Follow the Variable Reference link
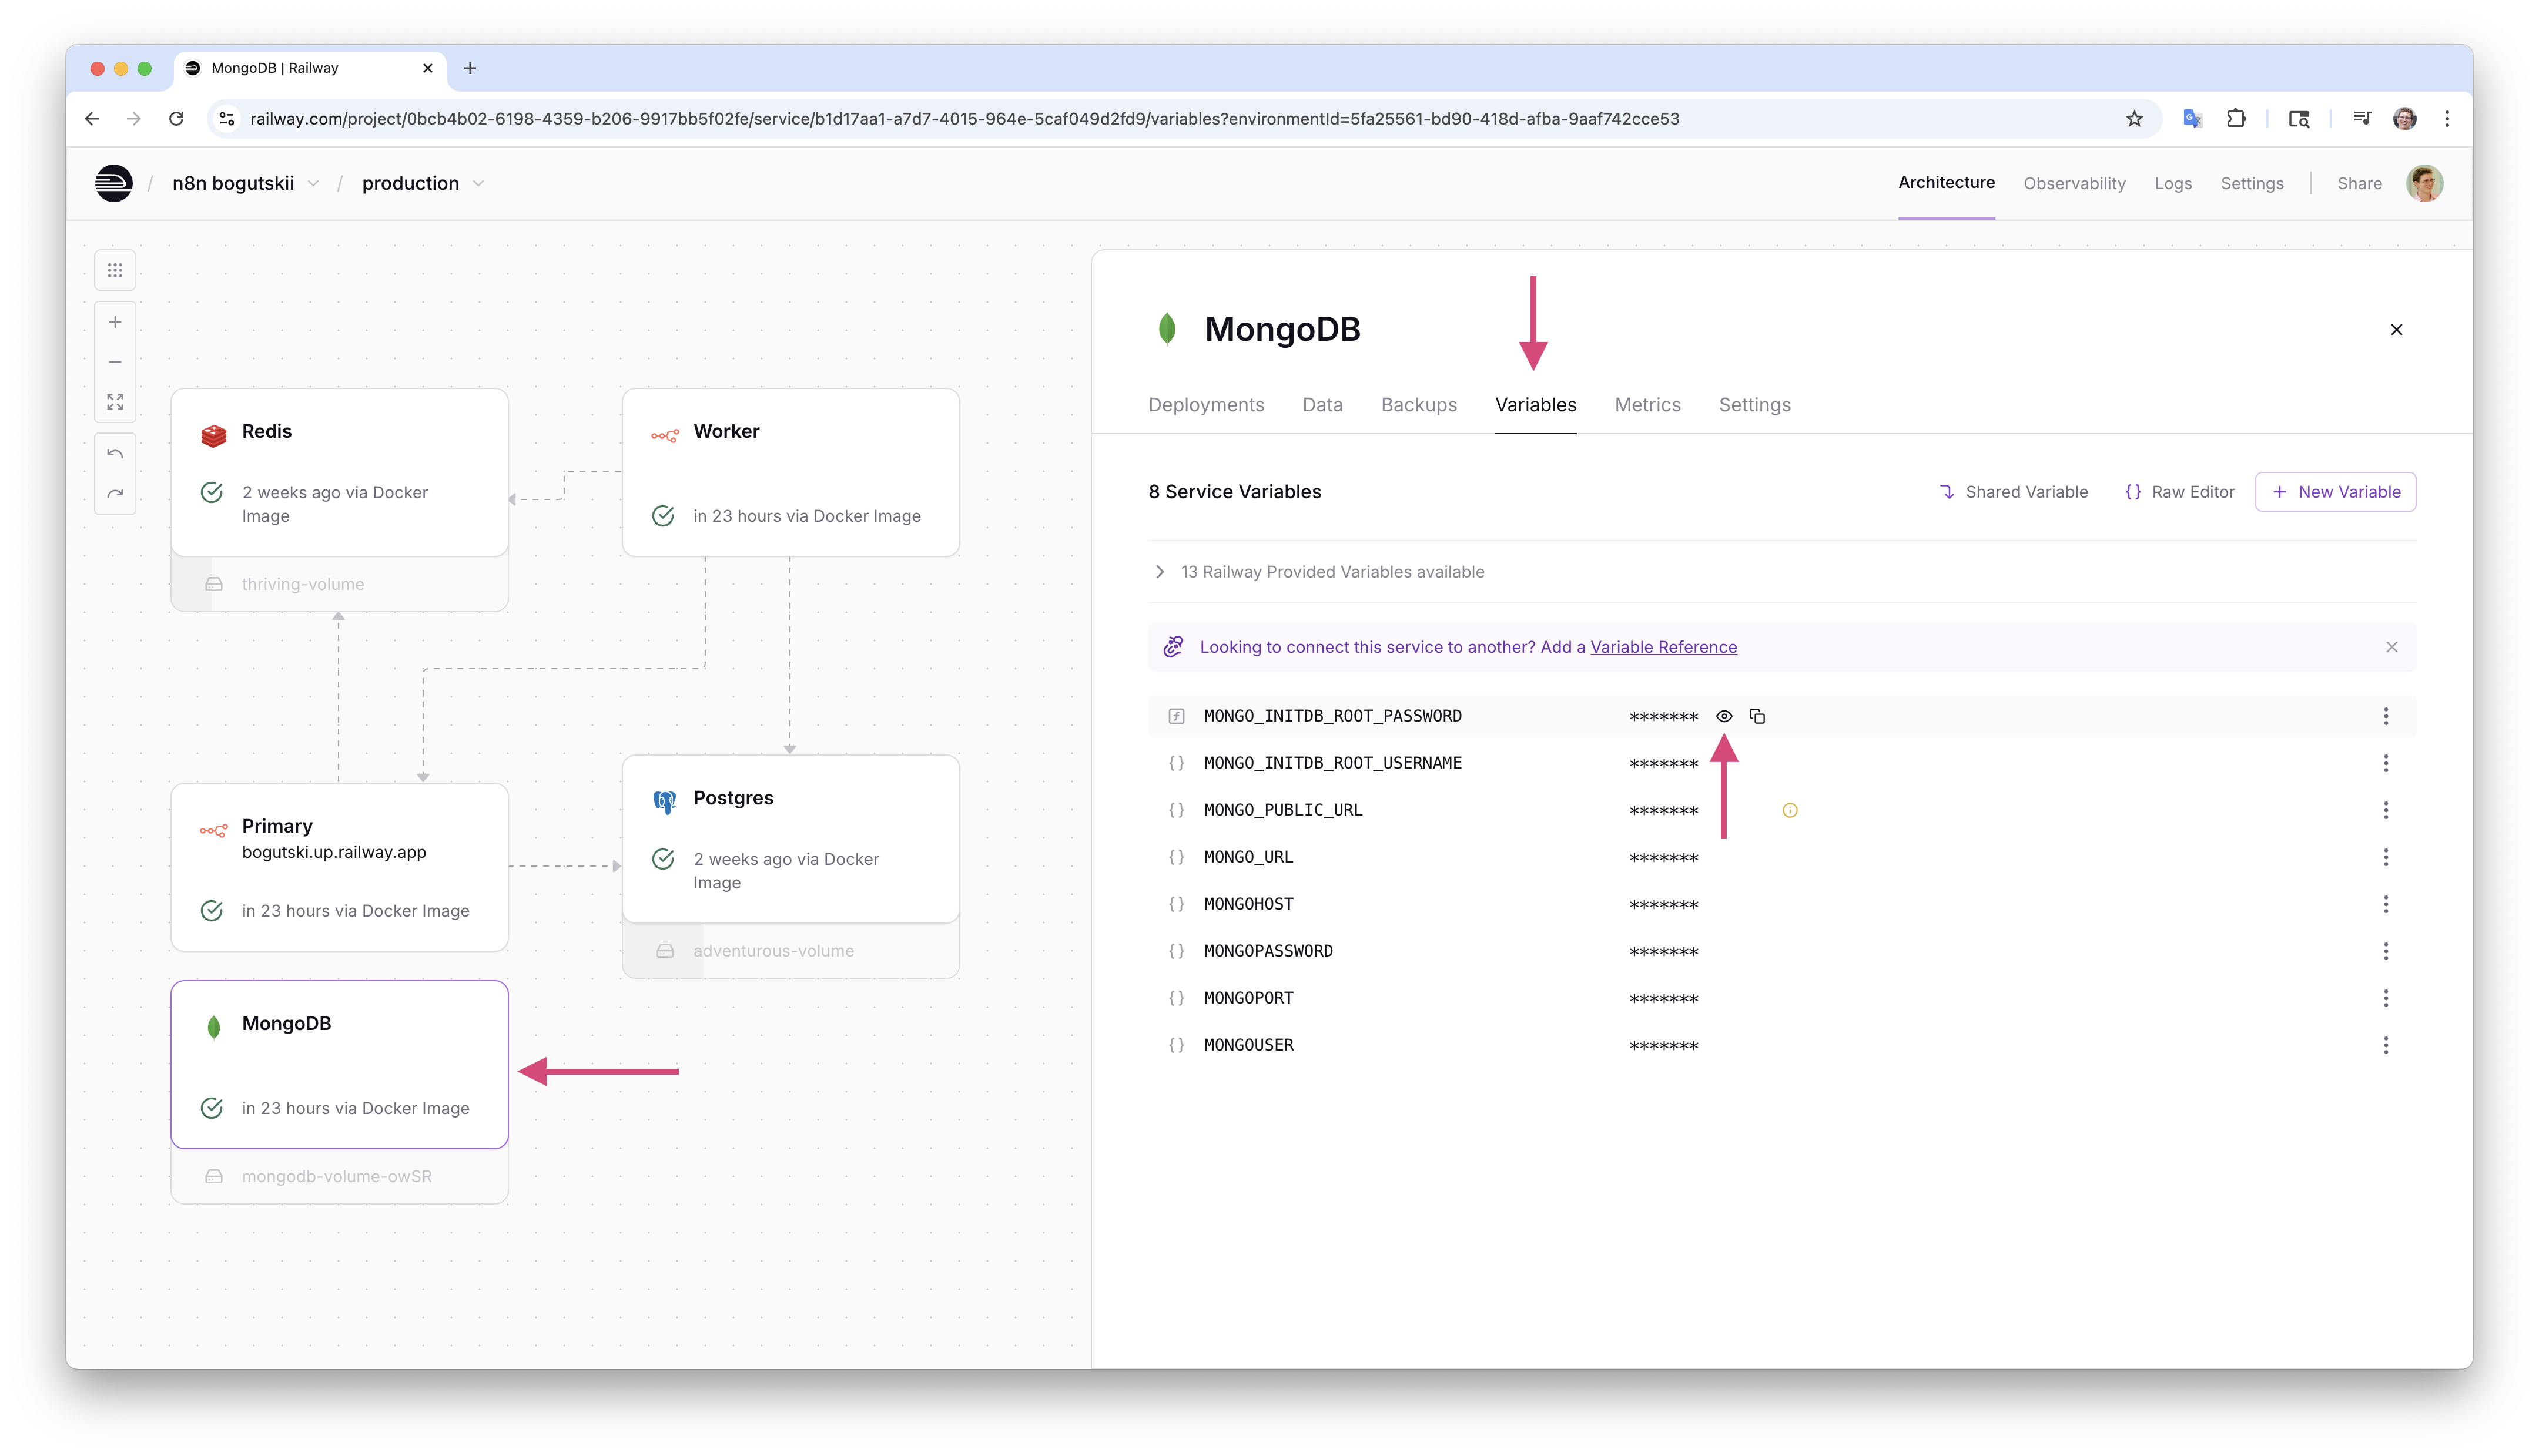2539x1456 pixels. pyautogui.click(x=1663, y=647)
